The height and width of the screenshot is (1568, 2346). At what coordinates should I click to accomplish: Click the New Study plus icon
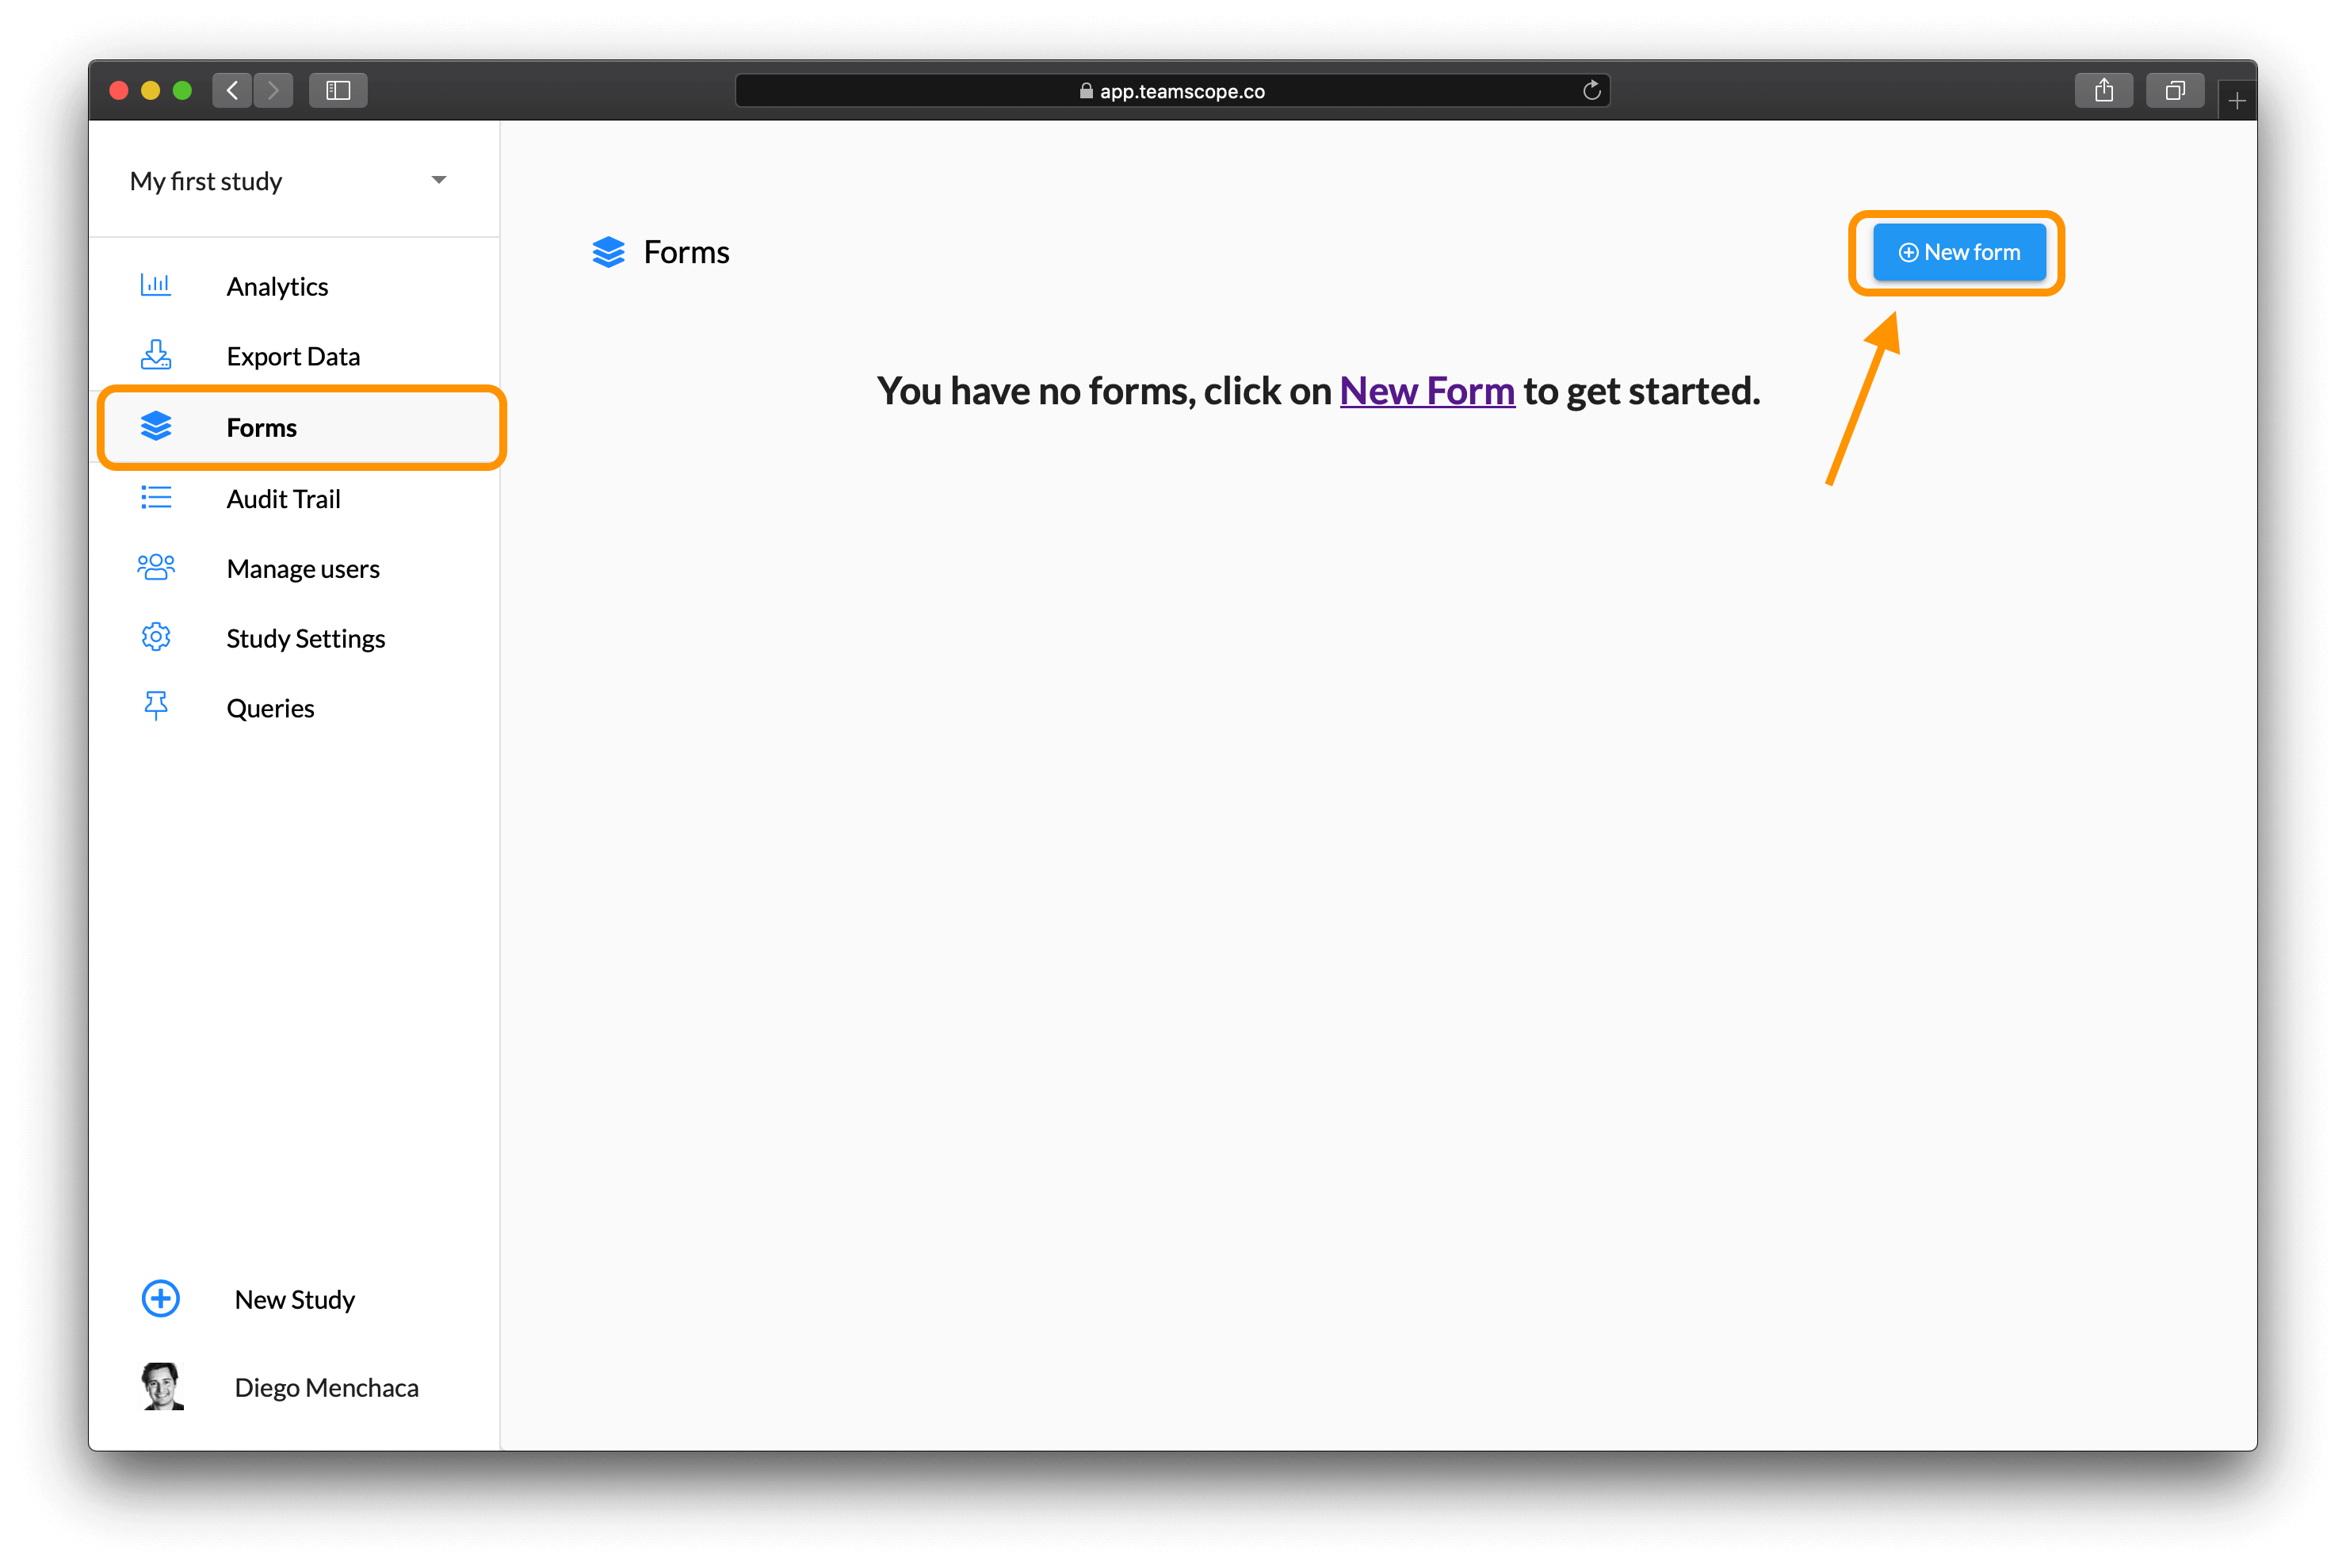click(x=161, y=1299)
